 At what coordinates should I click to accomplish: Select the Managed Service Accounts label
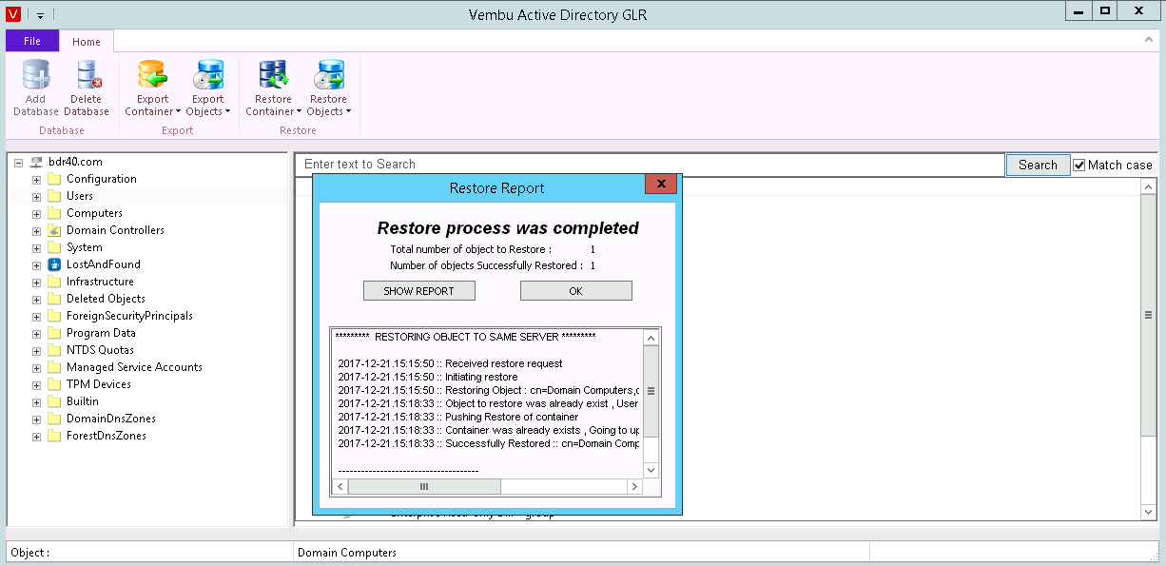coord(134,367)
